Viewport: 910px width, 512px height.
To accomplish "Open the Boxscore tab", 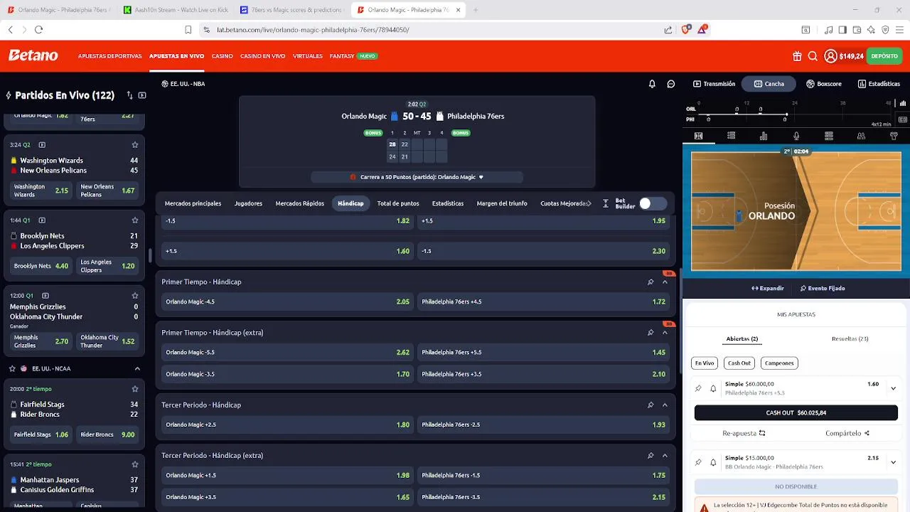I will (x=824, y=84).
